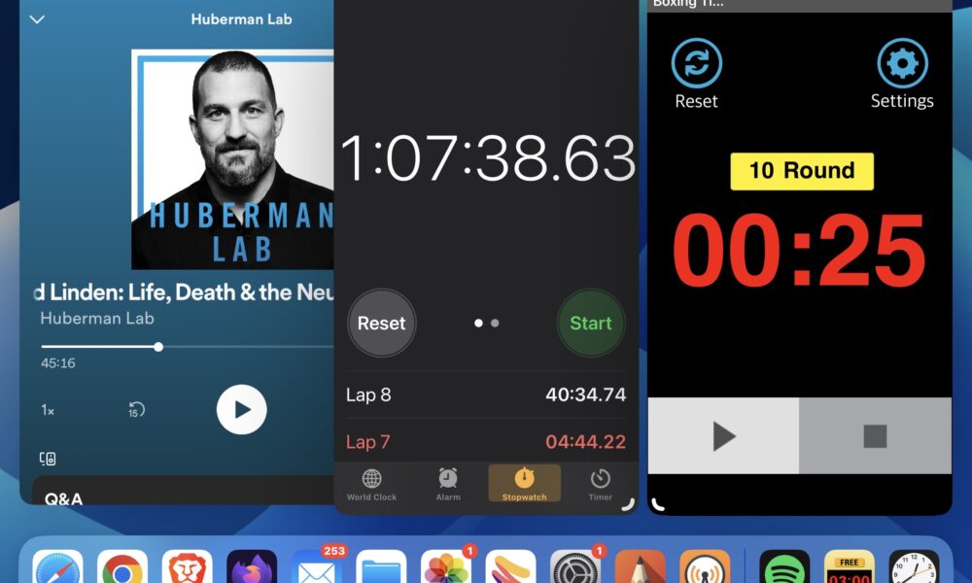Viewport: 972px width, 583px height.
Task: Reset the Boxing Timer with the circular arrows icon
Action: pyautogui.click(x=697, y=63)
